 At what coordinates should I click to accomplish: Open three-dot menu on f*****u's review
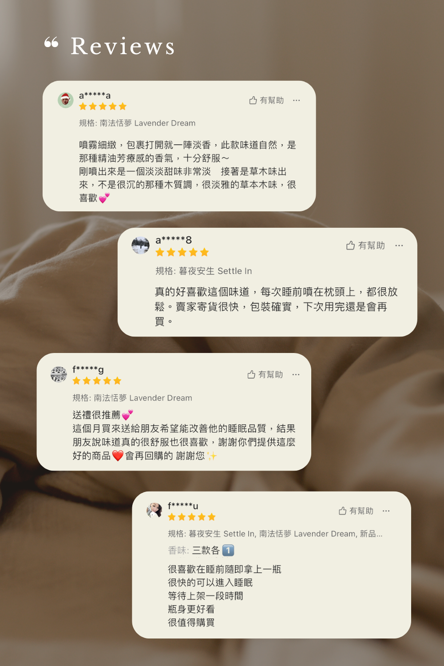386,511
